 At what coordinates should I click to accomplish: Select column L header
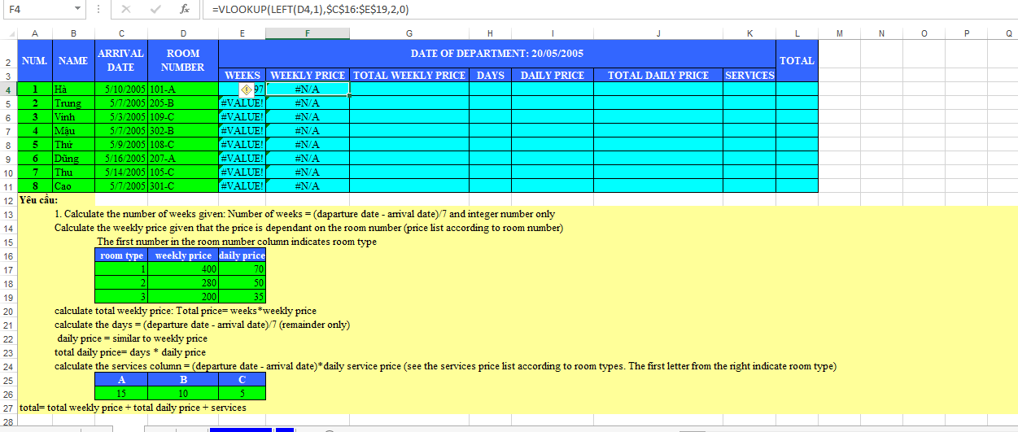[797, 33]
